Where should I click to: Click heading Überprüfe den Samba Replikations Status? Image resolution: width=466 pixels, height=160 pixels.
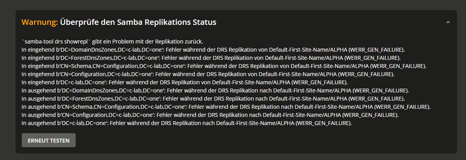[x=138, y=22]
